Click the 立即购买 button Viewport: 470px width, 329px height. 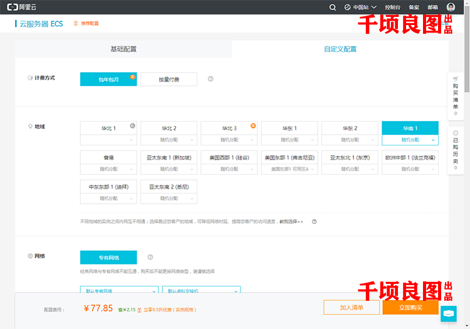coord(410,308)
